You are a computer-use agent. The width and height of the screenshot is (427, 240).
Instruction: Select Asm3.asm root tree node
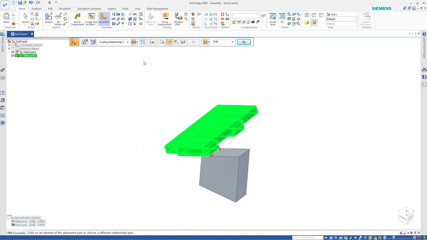pos(21,41)
